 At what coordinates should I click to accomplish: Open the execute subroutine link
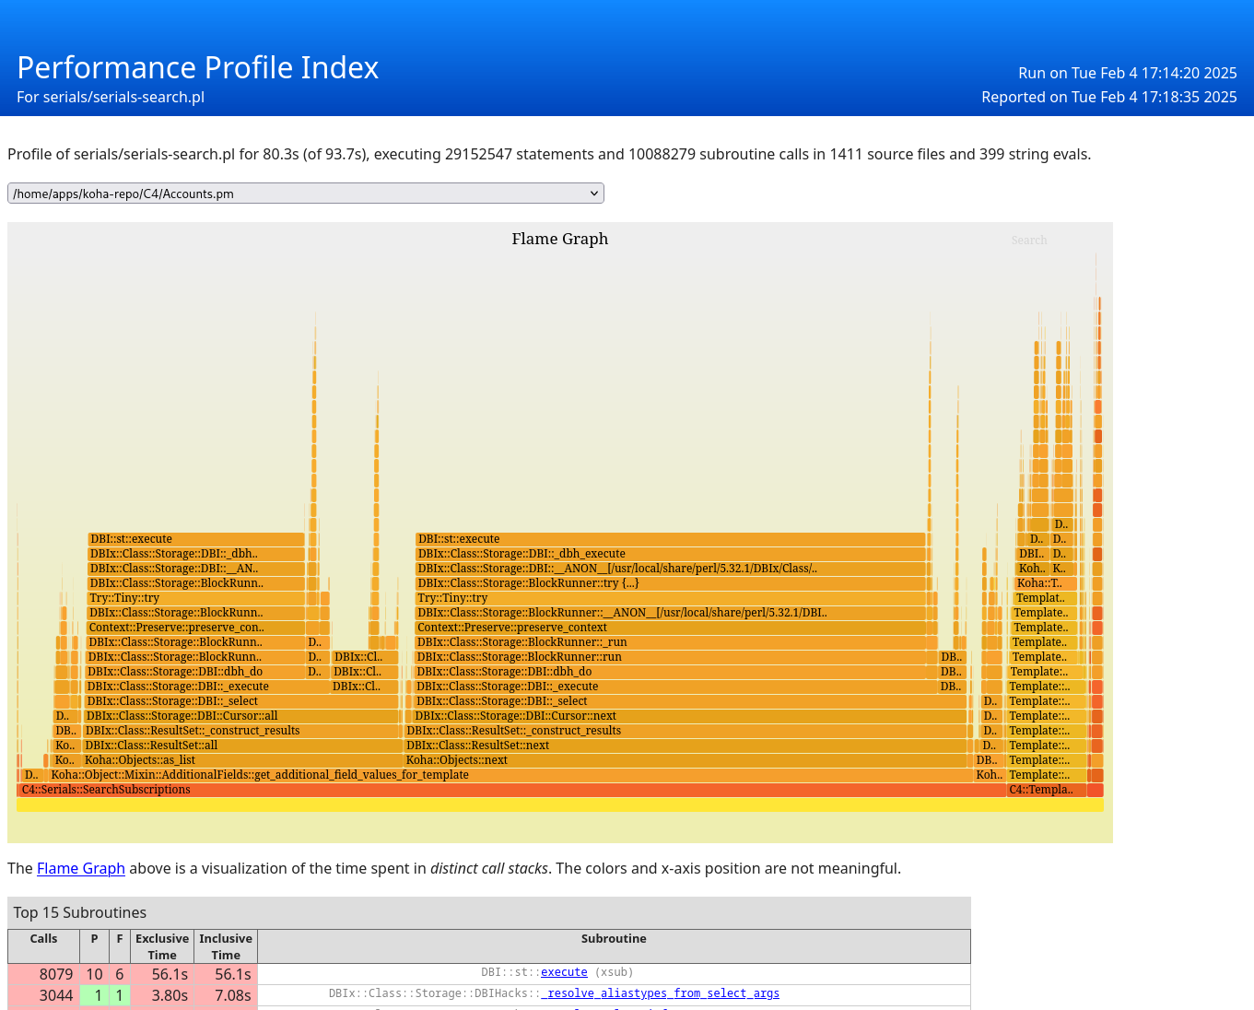pos(563,972)
